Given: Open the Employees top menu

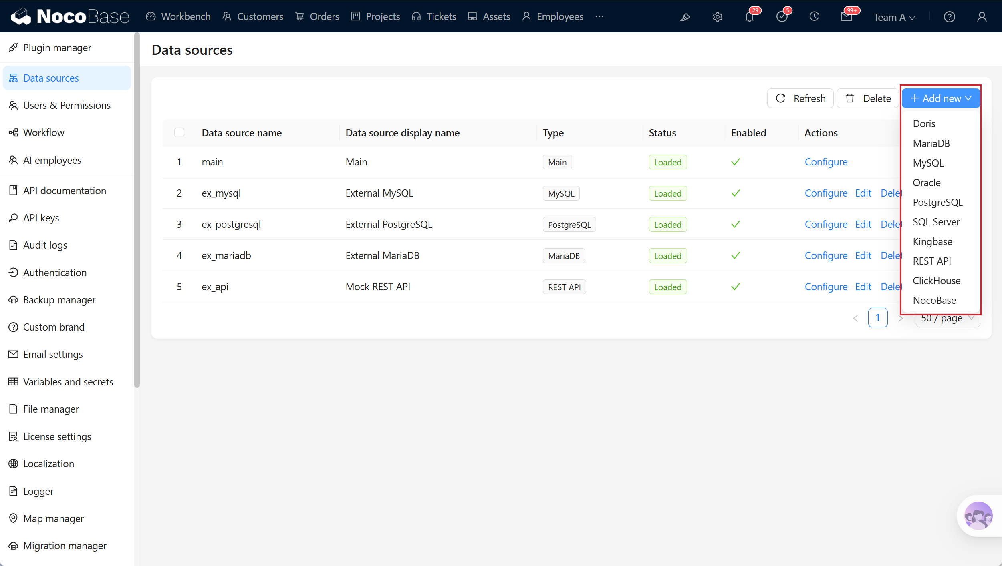Looking at the screenshot, I should [553, 16].
